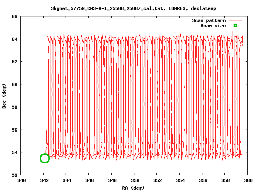The height and width of the screenshot is (192, 256).
Task: Click the y-axis tick label 58
Action: [x=14, y=107]
